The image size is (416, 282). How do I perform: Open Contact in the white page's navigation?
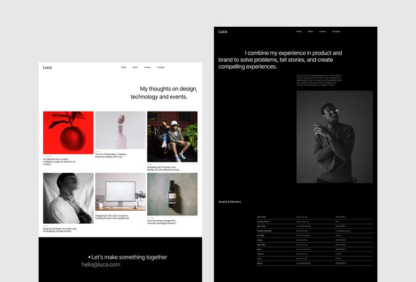pyautogui.click(x=147, y=67)
